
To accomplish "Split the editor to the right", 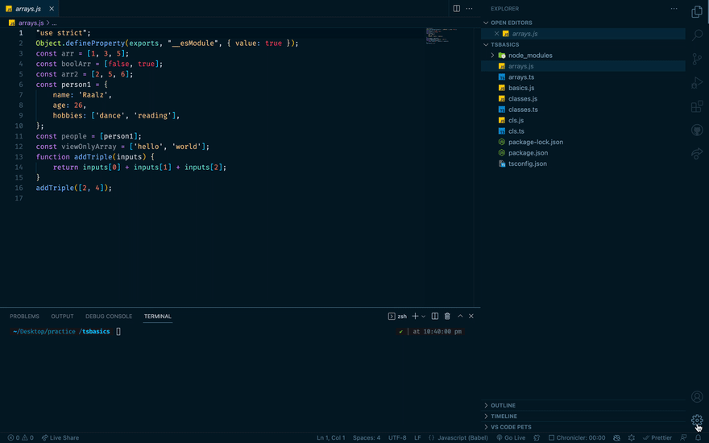I will pyautogui.click(x=457, y=9).
